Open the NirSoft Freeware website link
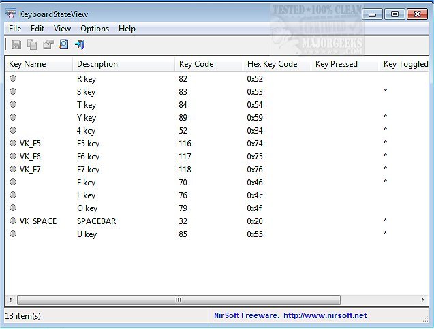This screenshot has width=434, height=329. (290, 315)
